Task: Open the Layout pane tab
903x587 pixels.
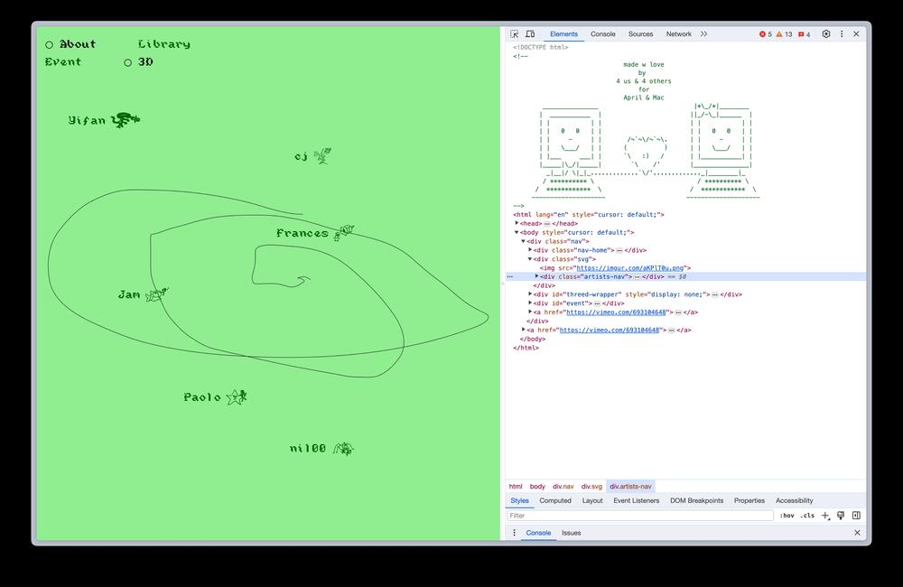Action: [x=592, y=500]
